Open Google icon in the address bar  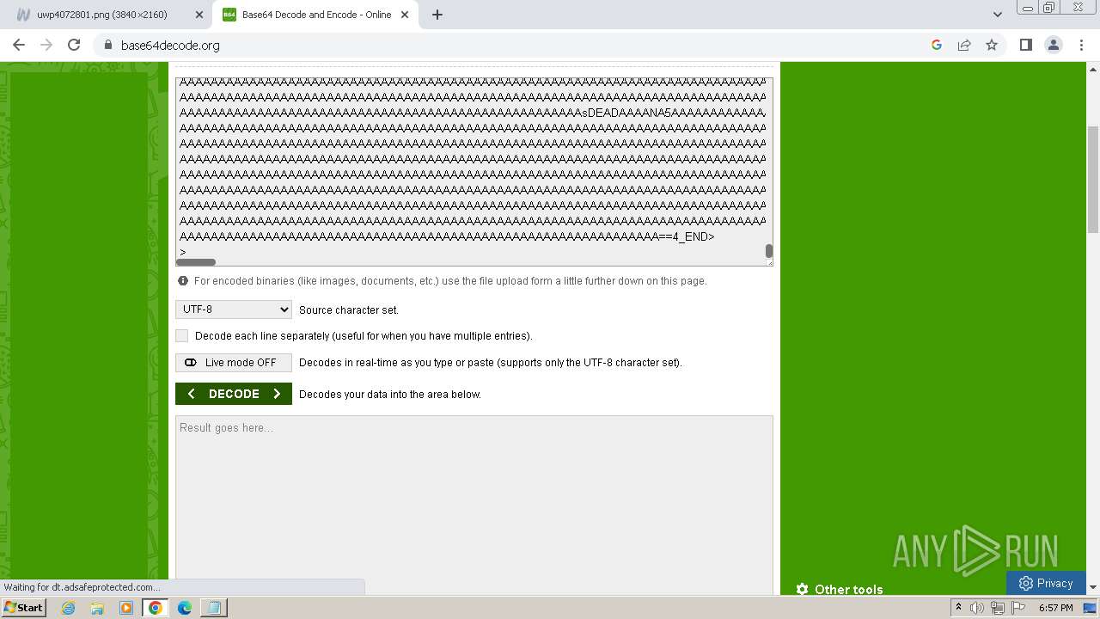pos(937,45)
